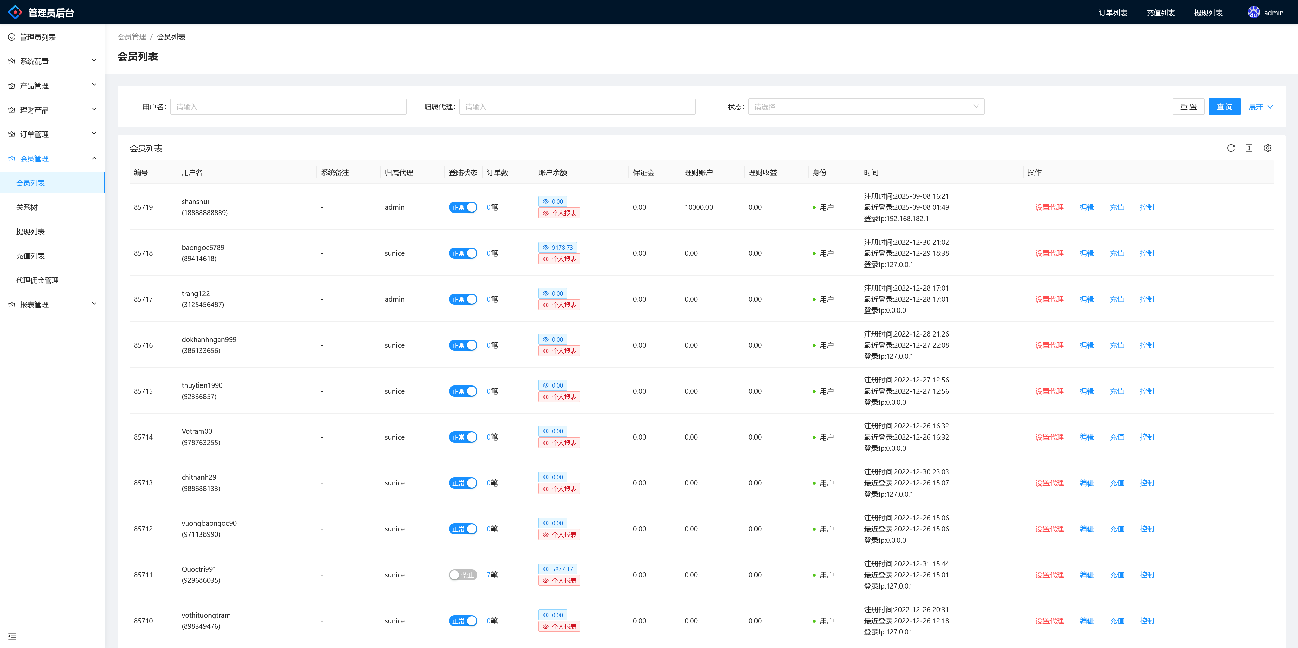Screen dimensions: 1298x648
Task: Open personal report tag for shanshui
Action: click(x=559, y=213)
